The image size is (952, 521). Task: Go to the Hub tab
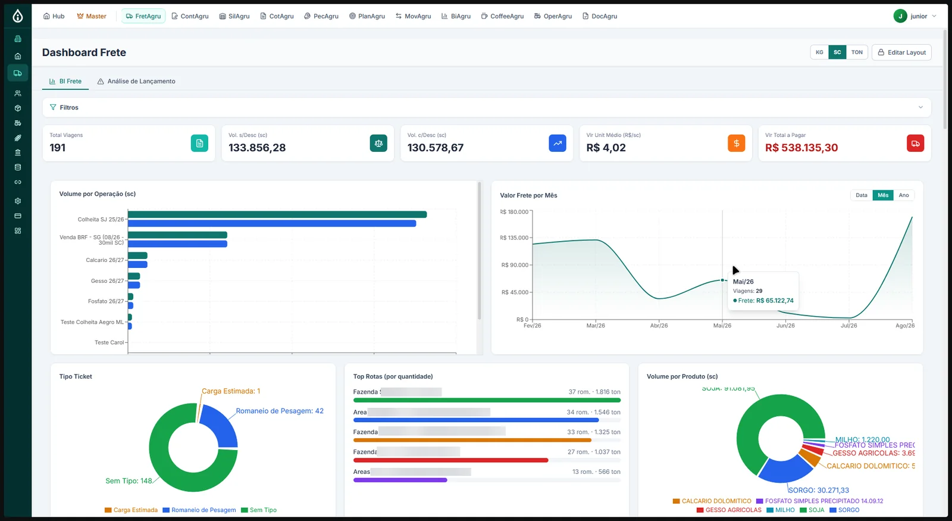(x=54, y=16)
